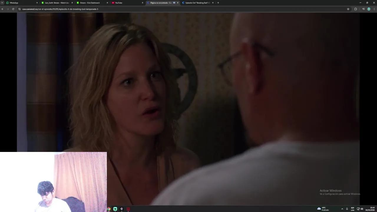Switch the ESP LAA keyboard language

[x=353, y=209]
